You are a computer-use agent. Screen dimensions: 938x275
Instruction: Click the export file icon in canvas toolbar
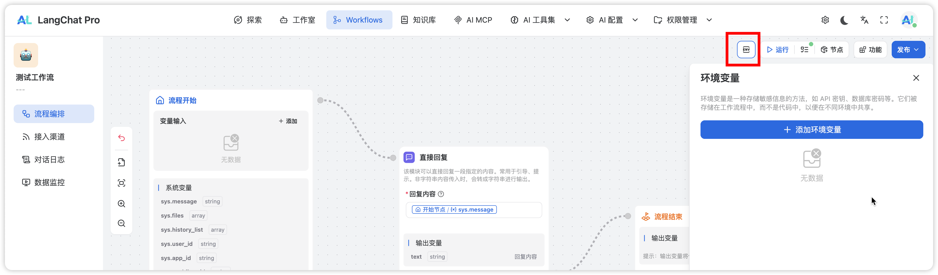(x=122, y=163)
